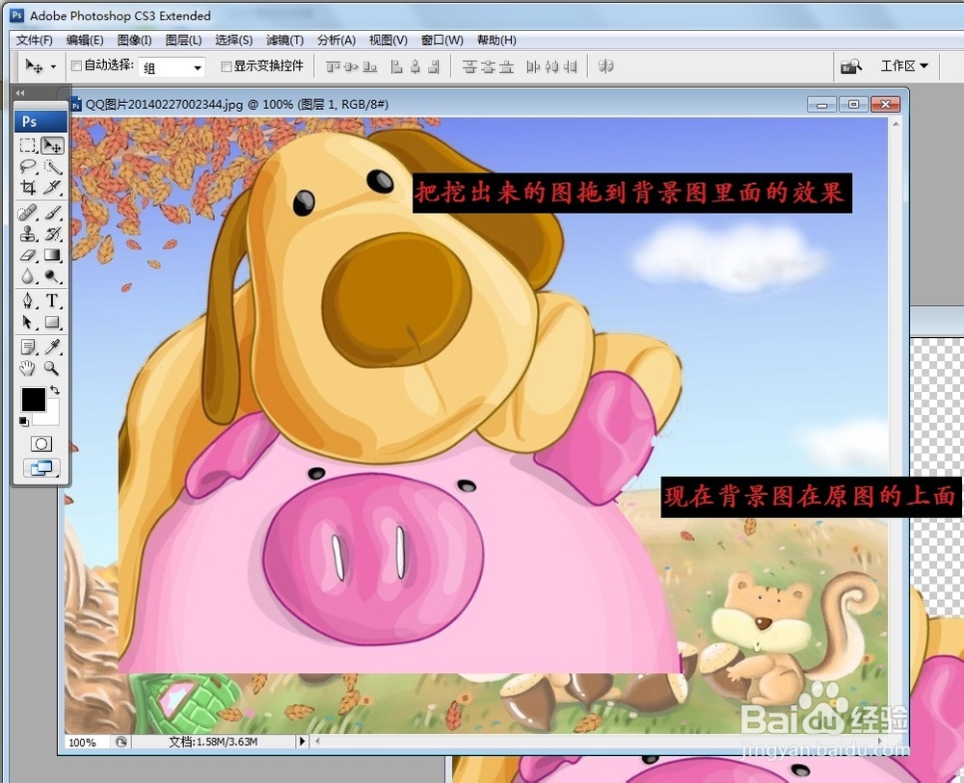Open the 编辑(E) menu
964x783 pixels.
click(x=85, y=39)
